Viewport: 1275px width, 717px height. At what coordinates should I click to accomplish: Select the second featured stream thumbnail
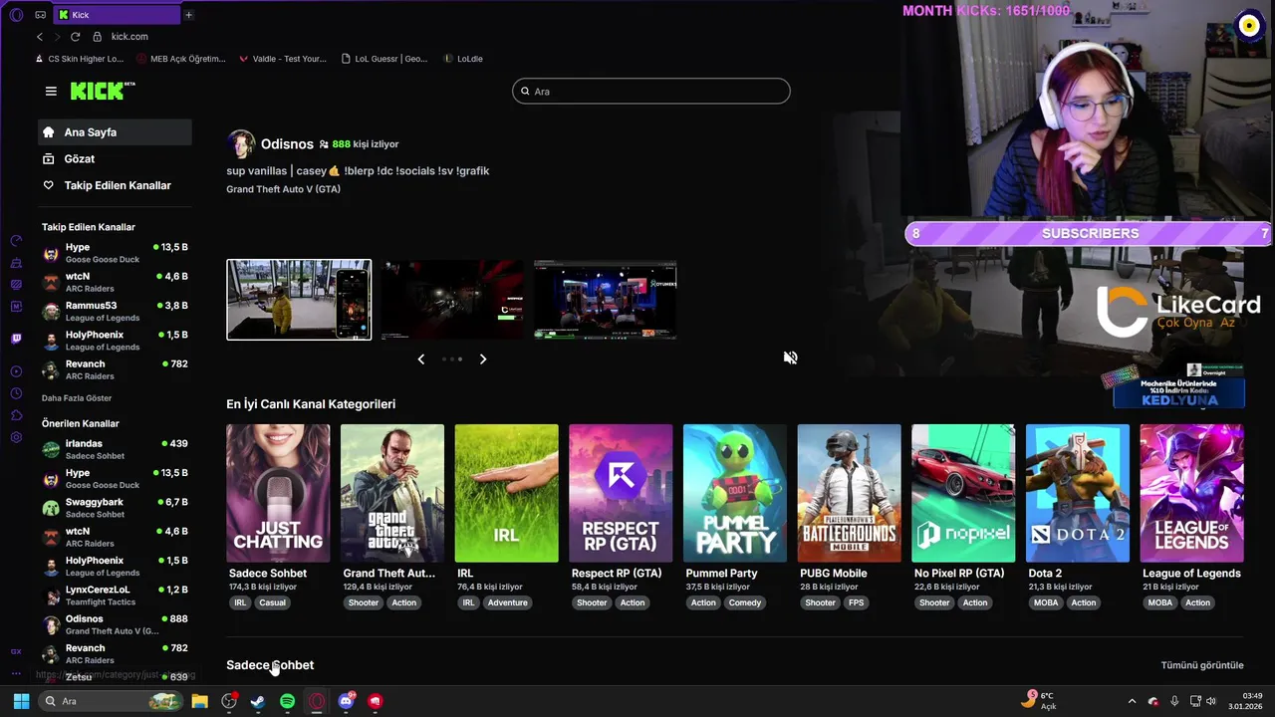(x=452, y=300)
